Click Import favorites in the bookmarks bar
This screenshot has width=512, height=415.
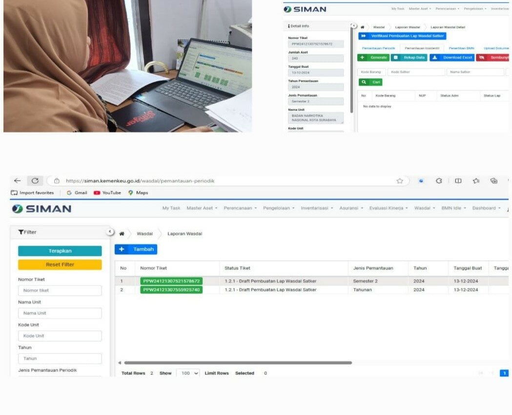(x=32, y=193)
